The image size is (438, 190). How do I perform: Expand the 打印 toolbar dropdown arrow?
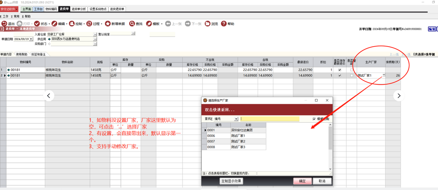[31, 24]
